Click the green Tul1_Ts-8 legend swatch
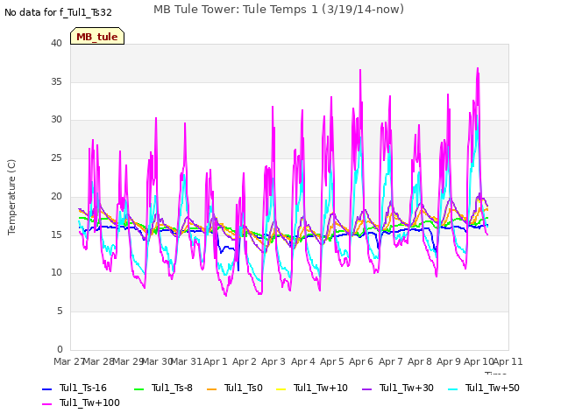 [x=138, y=388]
